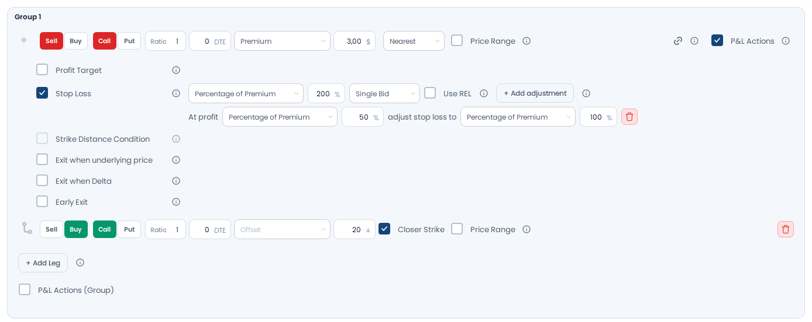This screenshot has width=812, height=322.
Task: Edit first leg DTE field
Action: (x=210, y=41)
